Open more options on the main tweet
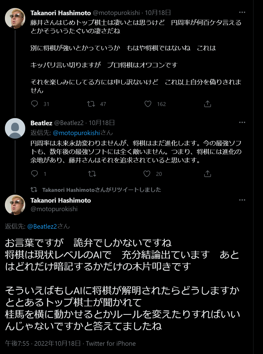Image resolution: width=263 pixels, height=354 pixels. pyautogui.click(x=242, y=200)
